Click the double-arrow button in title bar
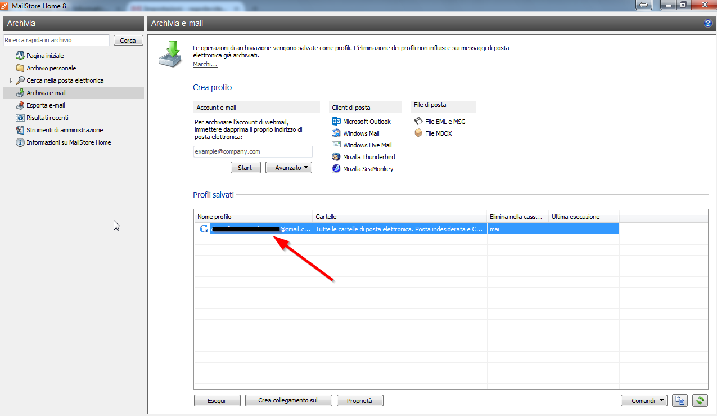717x416 pixels. (644, 5)
